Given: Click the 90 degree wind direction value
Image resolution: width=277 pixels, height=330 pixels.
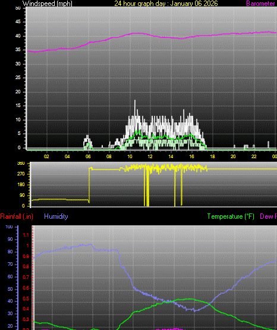Looking at the screenshot, I should click(x=22, y=195).
